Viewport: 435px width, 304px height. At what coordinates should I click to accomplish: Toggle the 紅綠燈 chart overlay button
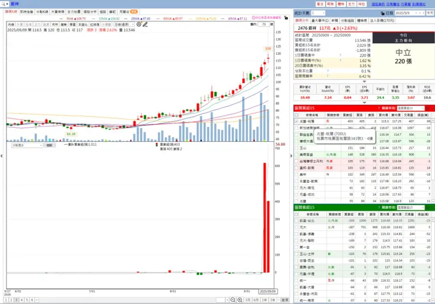[x=94, y=25]
